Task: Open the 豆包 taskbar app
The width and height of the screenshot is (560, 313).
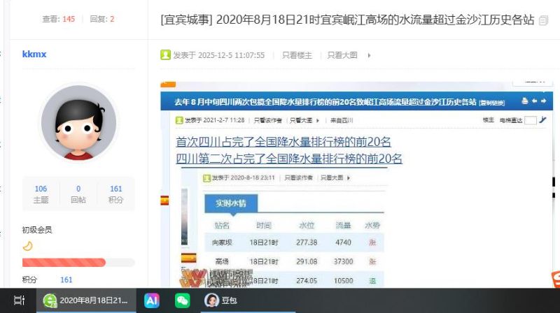Action: (220, 300)
